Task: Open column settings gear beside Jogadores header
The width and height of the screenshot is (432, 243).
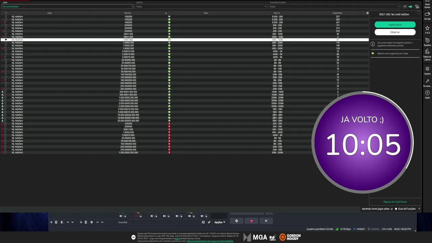Action: [368, 13]
